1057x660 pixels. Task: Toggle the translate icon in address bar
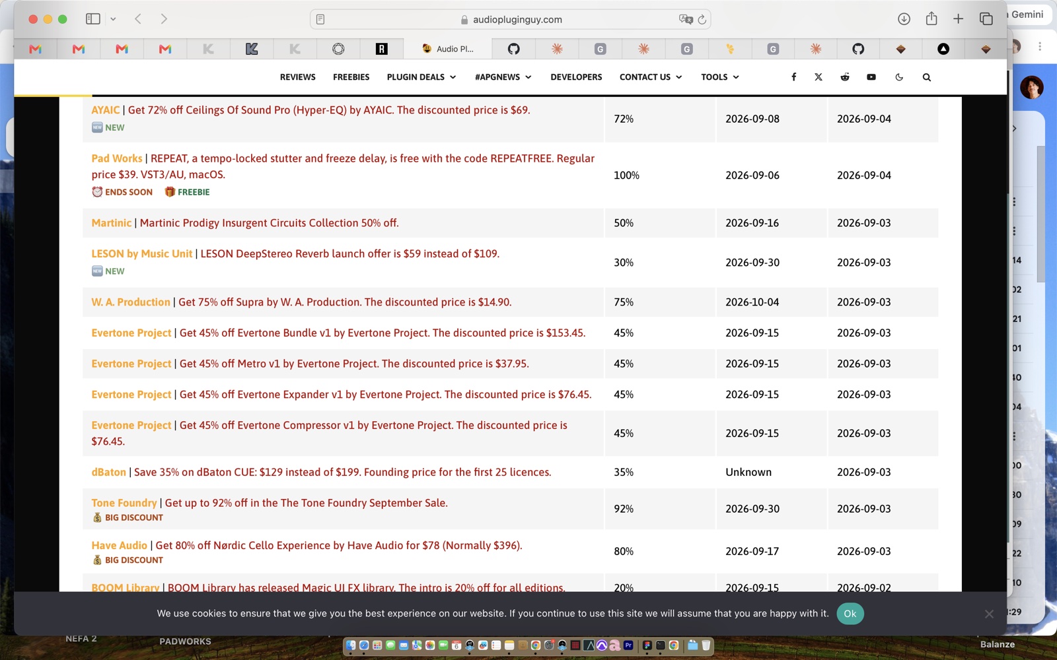[x=686, y=19]
